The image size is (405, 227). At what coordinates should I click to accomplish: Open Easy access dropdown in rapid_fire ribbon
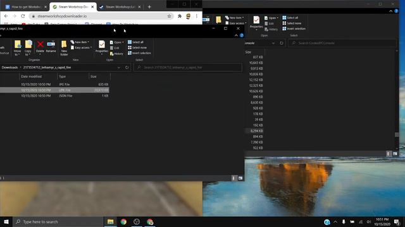(82, 48)
